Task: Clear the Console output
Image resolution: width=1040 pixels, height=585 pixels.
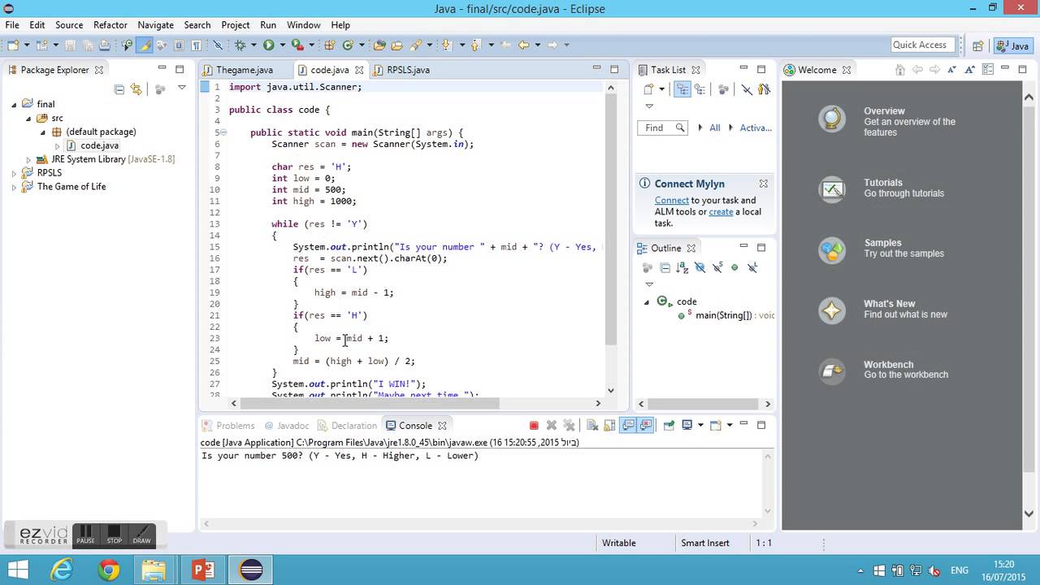Action: (x=592, y=425)
